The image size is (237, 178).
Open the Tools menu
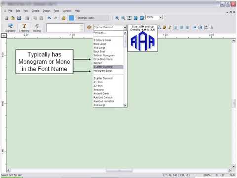56,11
